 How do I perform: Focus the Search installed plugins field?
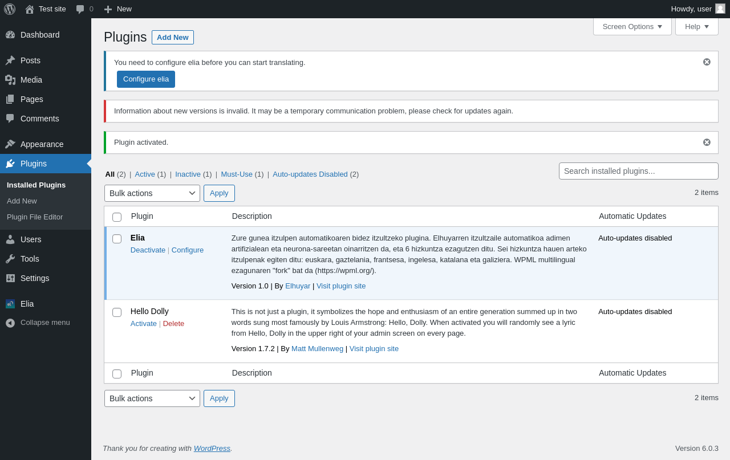(x=638, y=171)
